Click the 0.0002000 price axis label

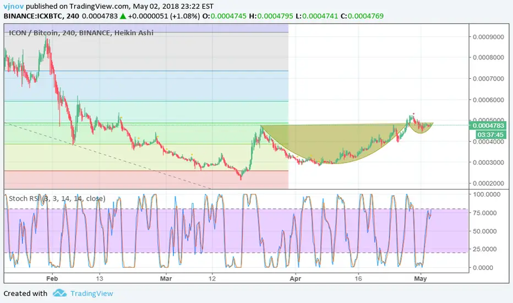[x=488, y=183]
